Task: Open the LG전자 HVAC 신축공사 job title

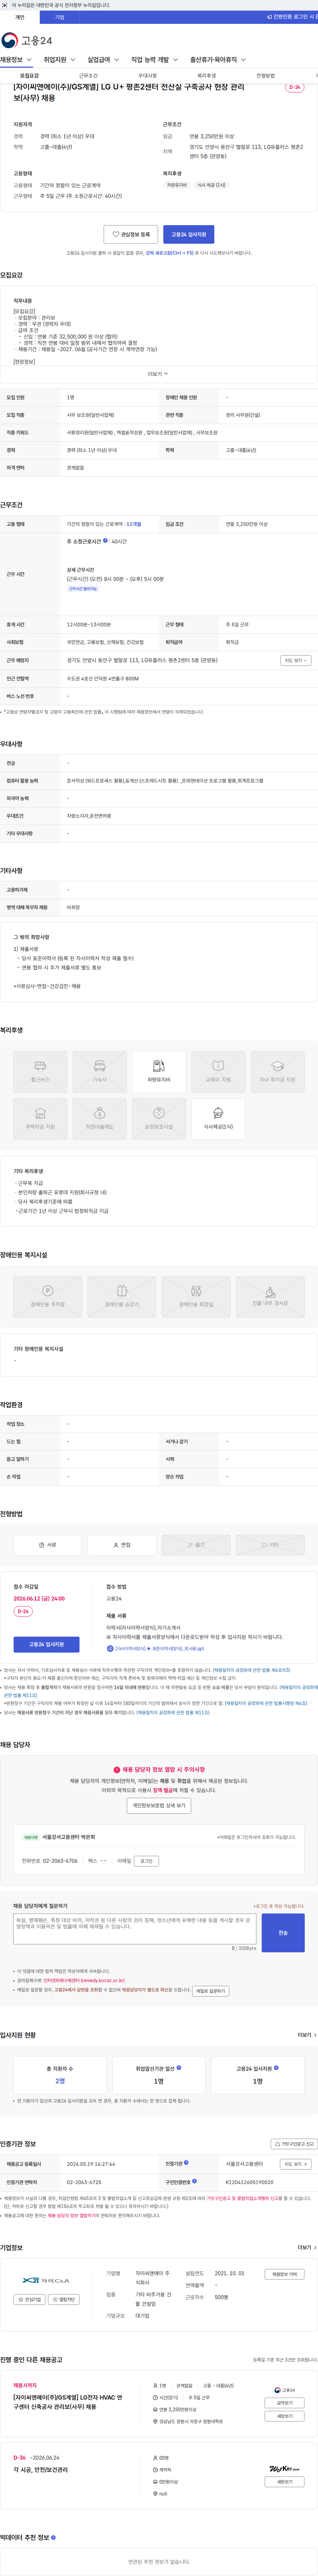Action: [68, 2402]
